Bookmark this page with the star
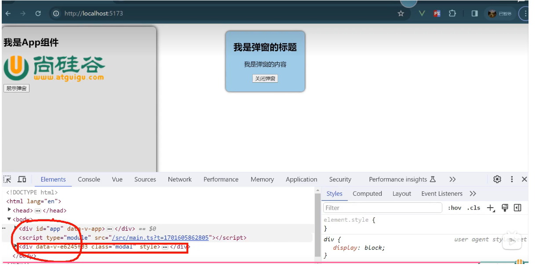Viewport: 536px width, 271px height. (x=401, y=14)
